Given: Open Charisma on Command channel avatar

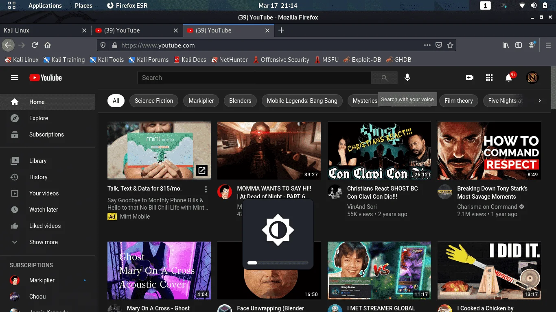Looking at the screenshot, I should click(x=445, y=192).
